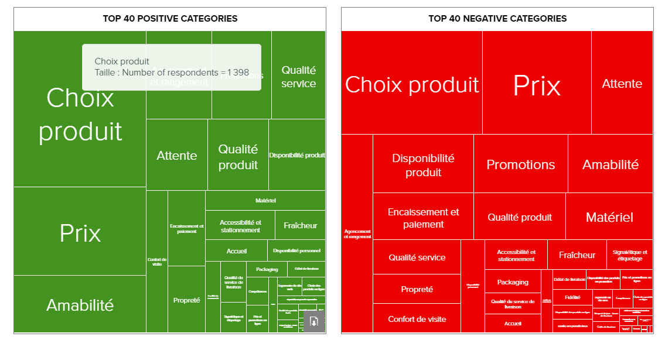Image resolution: width=665 pixels, height=340 pixels.
Task: Click the red Promotions tile
Action: tap(520, 164)
